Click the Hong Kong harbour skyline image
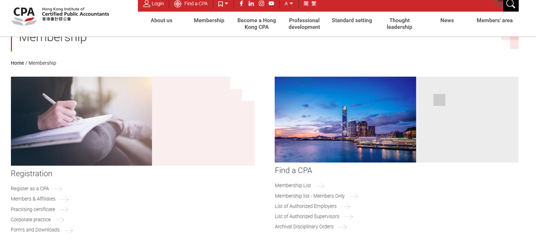The width and height of the screenshot is (536, 242). point(345,120)
